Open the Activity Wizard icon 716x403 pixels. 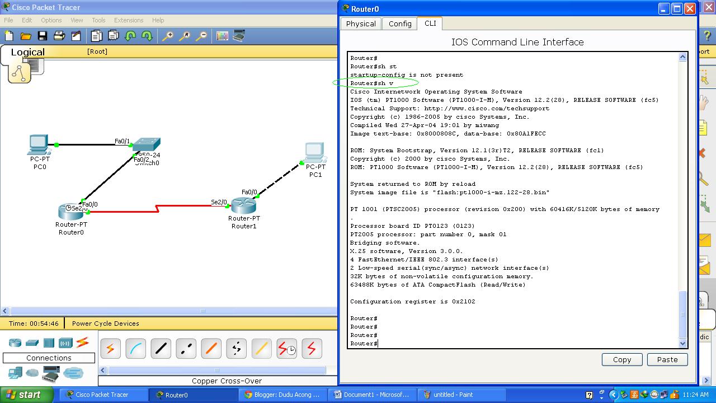coord(76,36)
